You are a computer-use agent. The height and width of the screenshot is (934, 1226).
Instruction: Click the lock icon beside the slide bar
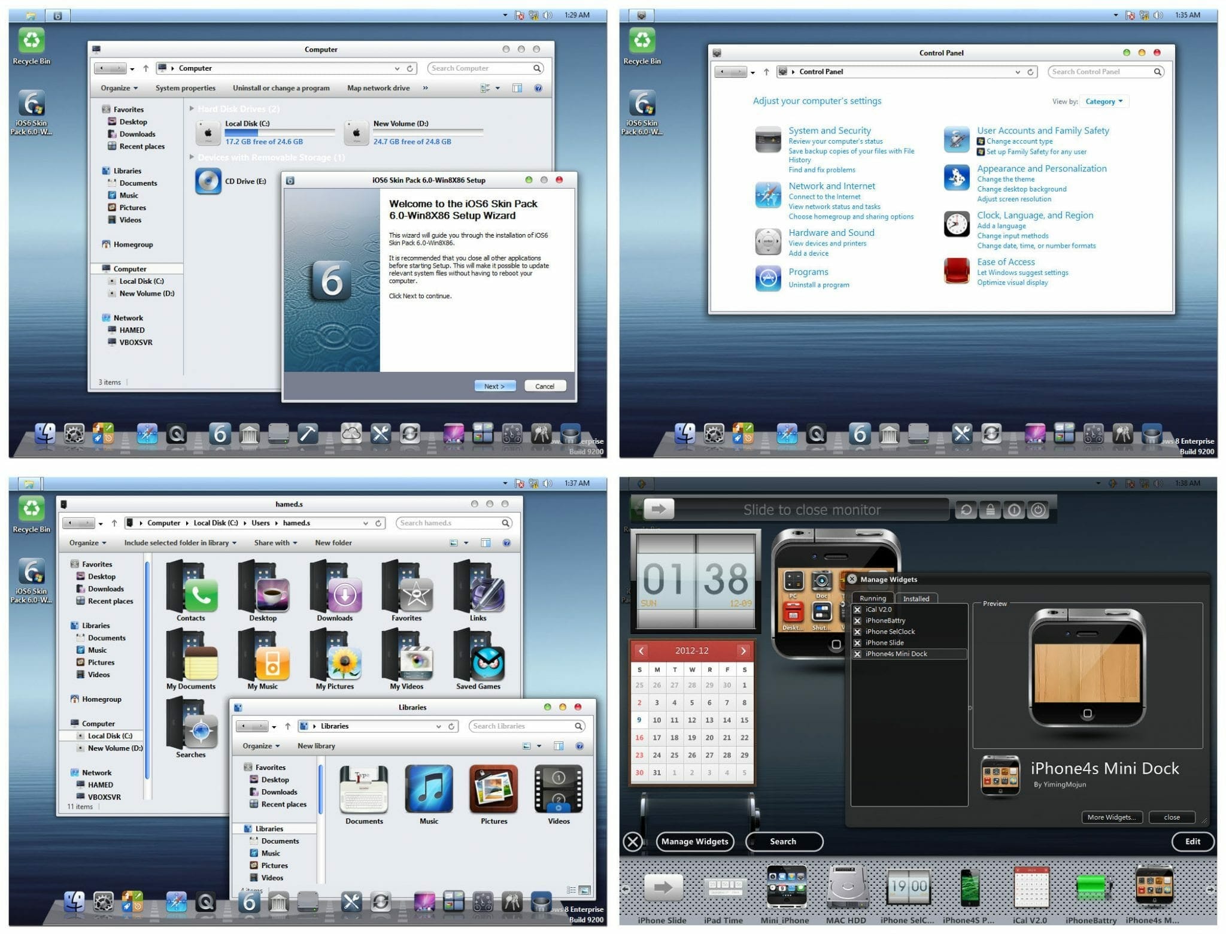(x=990, y=510)
